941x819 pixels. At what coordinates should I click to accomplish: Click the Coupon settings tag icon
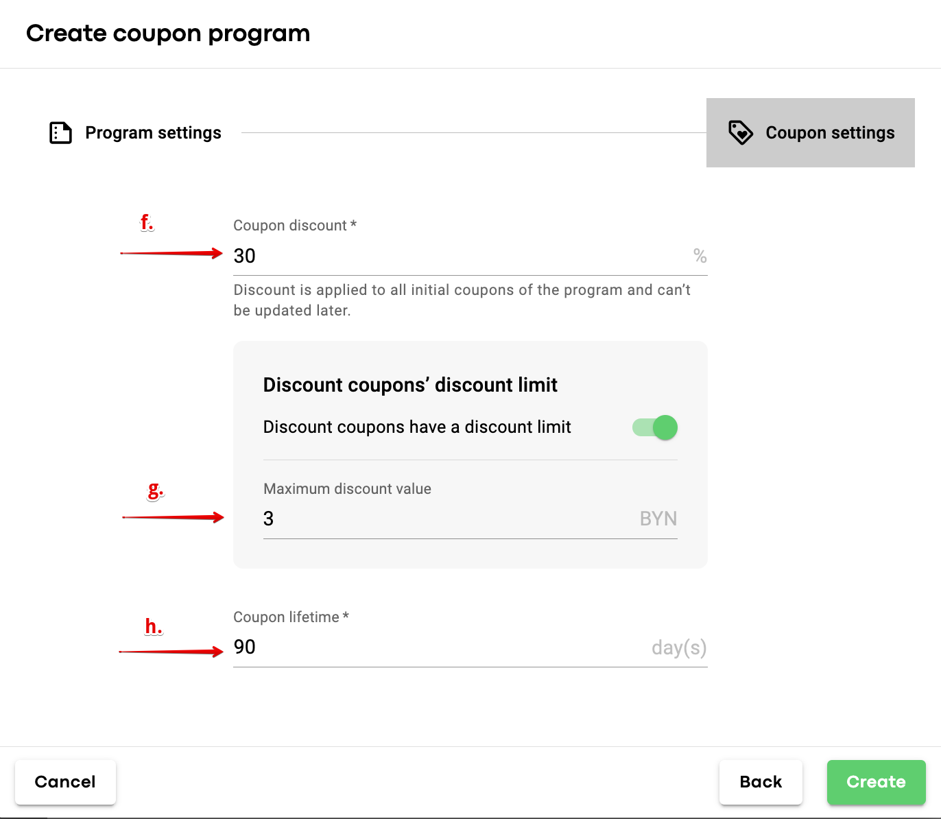[x=741, y=132]
